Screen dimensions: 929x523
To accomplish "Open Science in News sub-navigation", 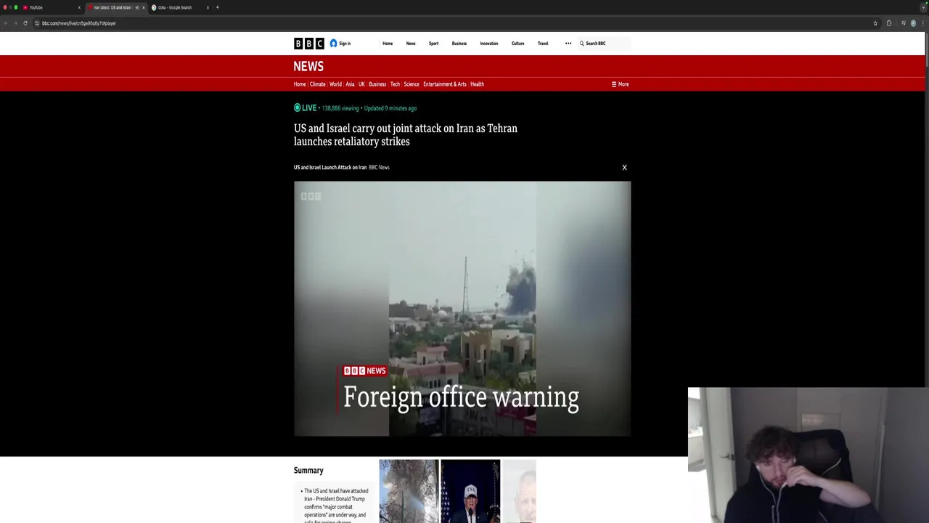I will pos(412,84).
